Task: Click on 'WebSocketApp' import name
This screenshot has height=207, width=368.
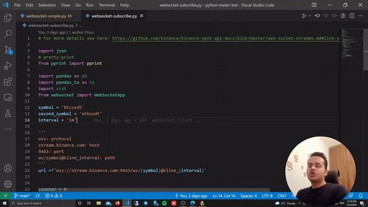Action: click(110, 95)
